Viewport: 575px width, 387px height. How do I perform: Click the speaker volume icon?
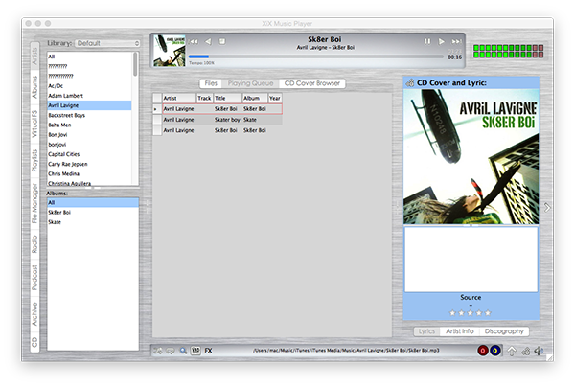539,352
